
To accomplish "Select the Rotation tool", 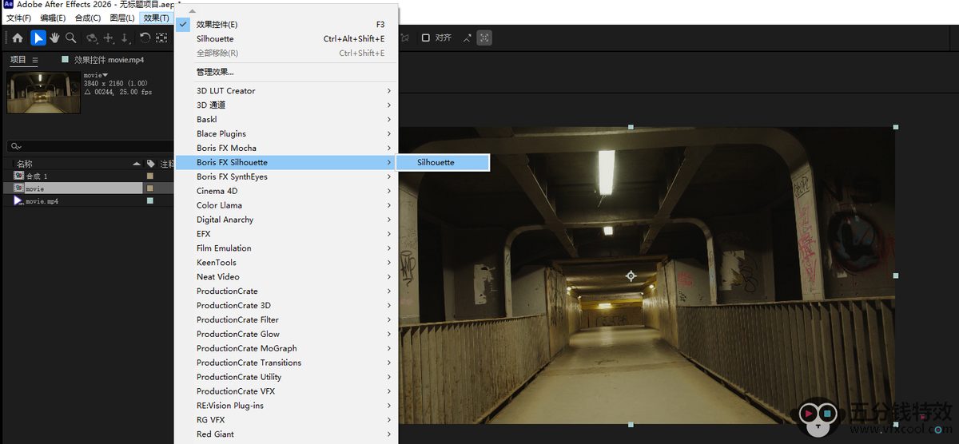I will tap(145, 38).
